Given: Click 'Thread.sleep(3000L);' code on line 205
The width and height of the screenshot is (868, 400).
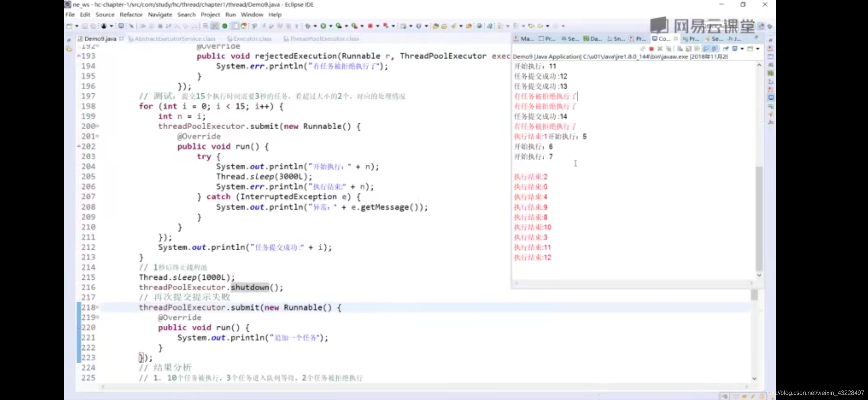Looking at the screenshot, I should [264, 177].
